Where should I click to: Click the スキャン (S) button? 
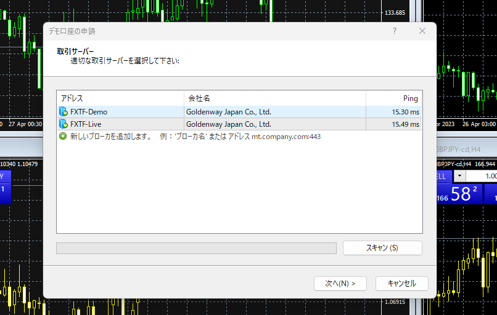click(382, 248)
